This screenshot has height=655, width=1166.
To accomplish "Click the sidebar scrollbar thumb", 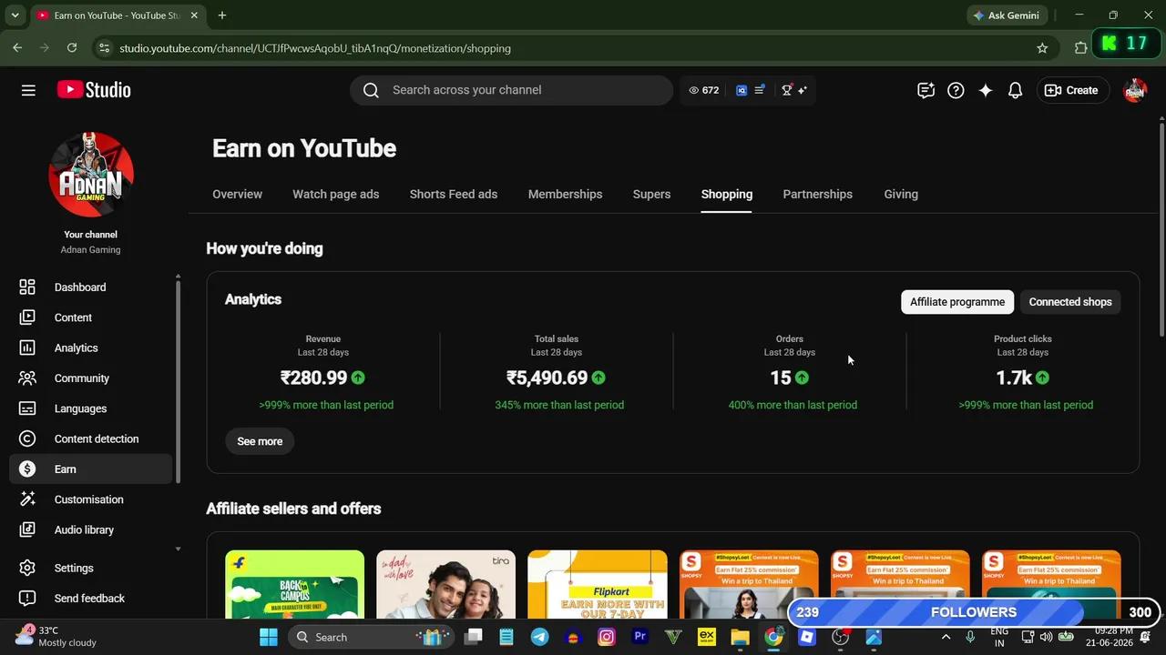I will [178, 382].
